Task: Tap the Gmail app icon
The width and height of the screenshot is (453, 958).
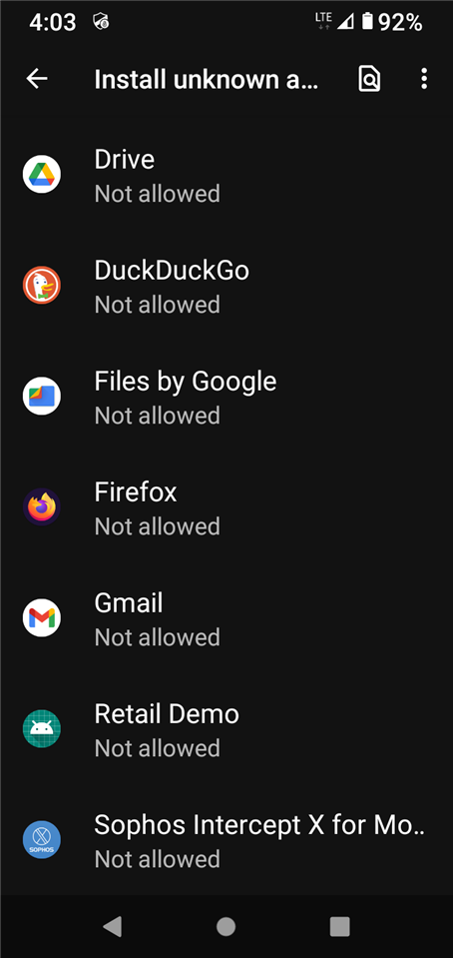Action: (42, 617)
